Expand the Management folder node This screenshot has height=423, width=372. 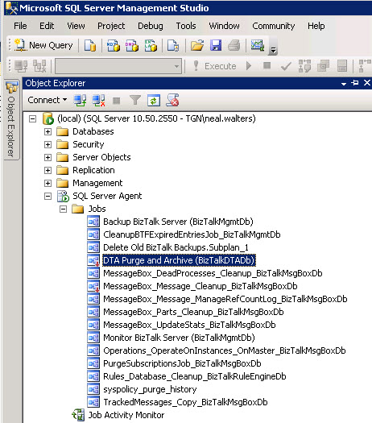point(48,183)
